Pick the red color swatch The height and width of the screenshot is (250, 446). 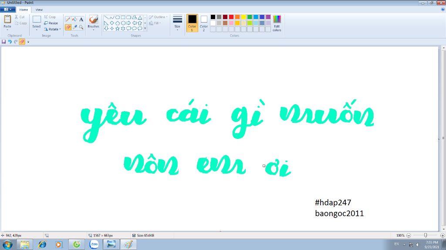coord(231,17)
